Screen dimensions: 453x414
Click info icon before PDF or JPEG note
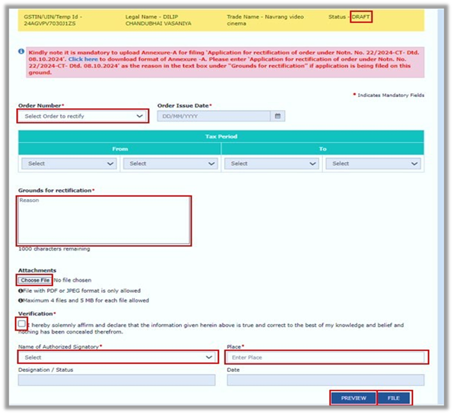[20, 291]
